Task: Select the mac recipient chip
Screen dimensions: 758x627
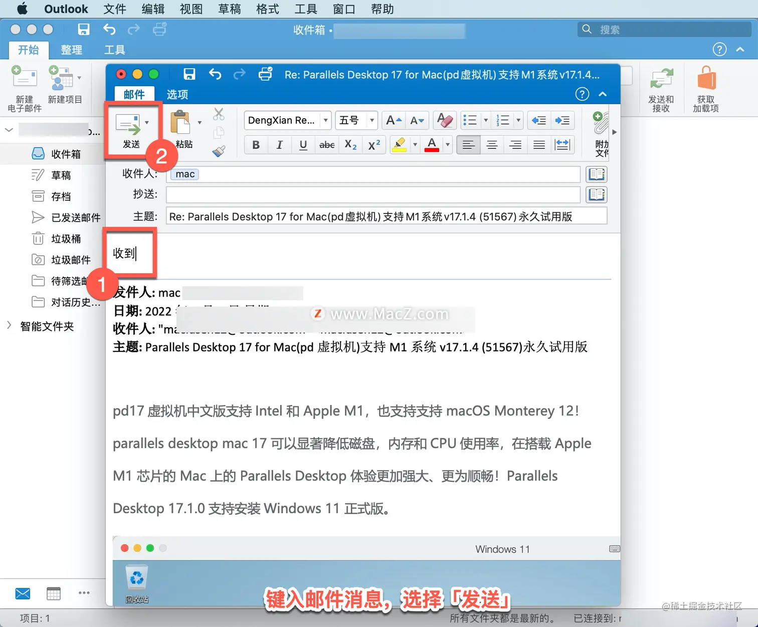Action: pos(185,174)
